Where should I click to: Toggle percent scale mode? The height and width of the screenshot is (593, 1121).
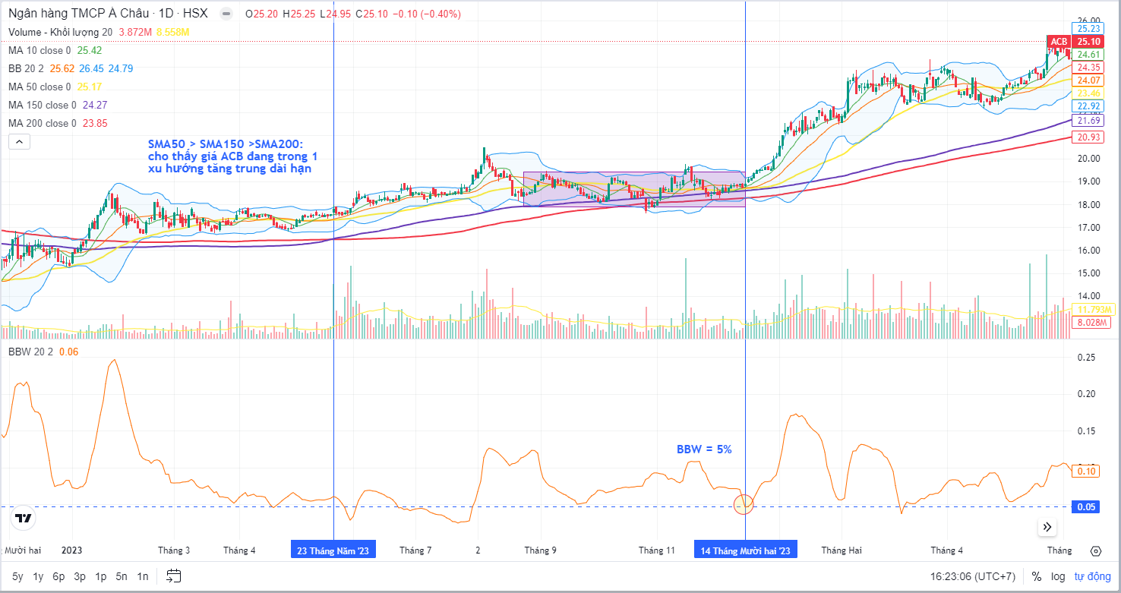pos(1036,576)
